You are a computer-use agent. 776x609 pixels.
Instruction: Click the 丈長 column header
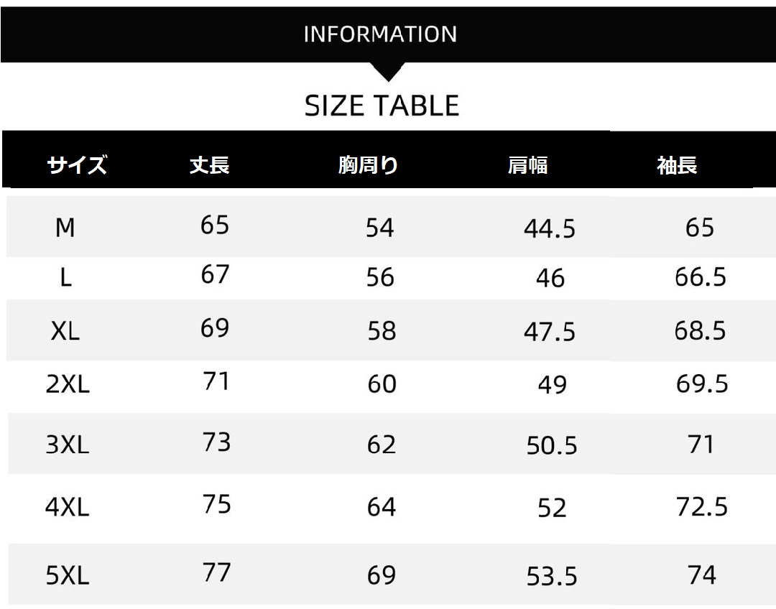point(209,164)
